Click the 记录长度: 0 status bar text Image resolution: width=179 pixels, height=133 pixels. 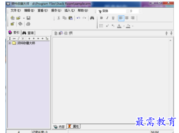[x=40, y=132]
